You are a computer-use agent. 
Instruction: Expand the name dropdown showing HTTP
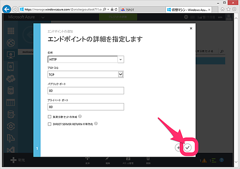120,59
